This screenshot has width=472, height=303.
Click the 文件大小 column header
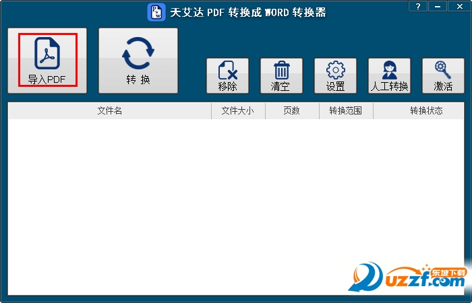238,111
